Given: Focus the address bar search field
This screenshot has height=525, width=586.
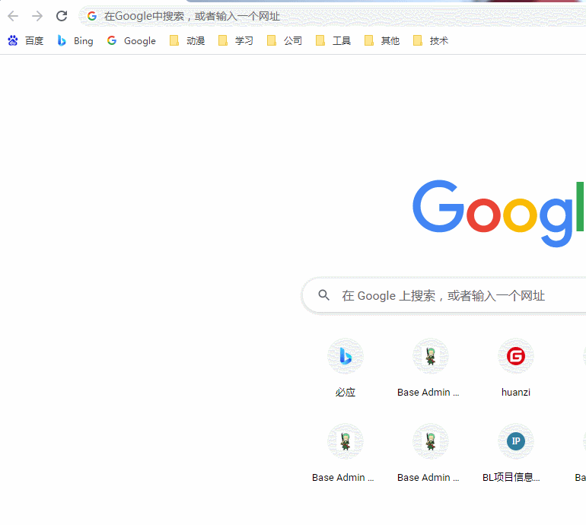Looking at the screenshot, I should pos(333,16).
